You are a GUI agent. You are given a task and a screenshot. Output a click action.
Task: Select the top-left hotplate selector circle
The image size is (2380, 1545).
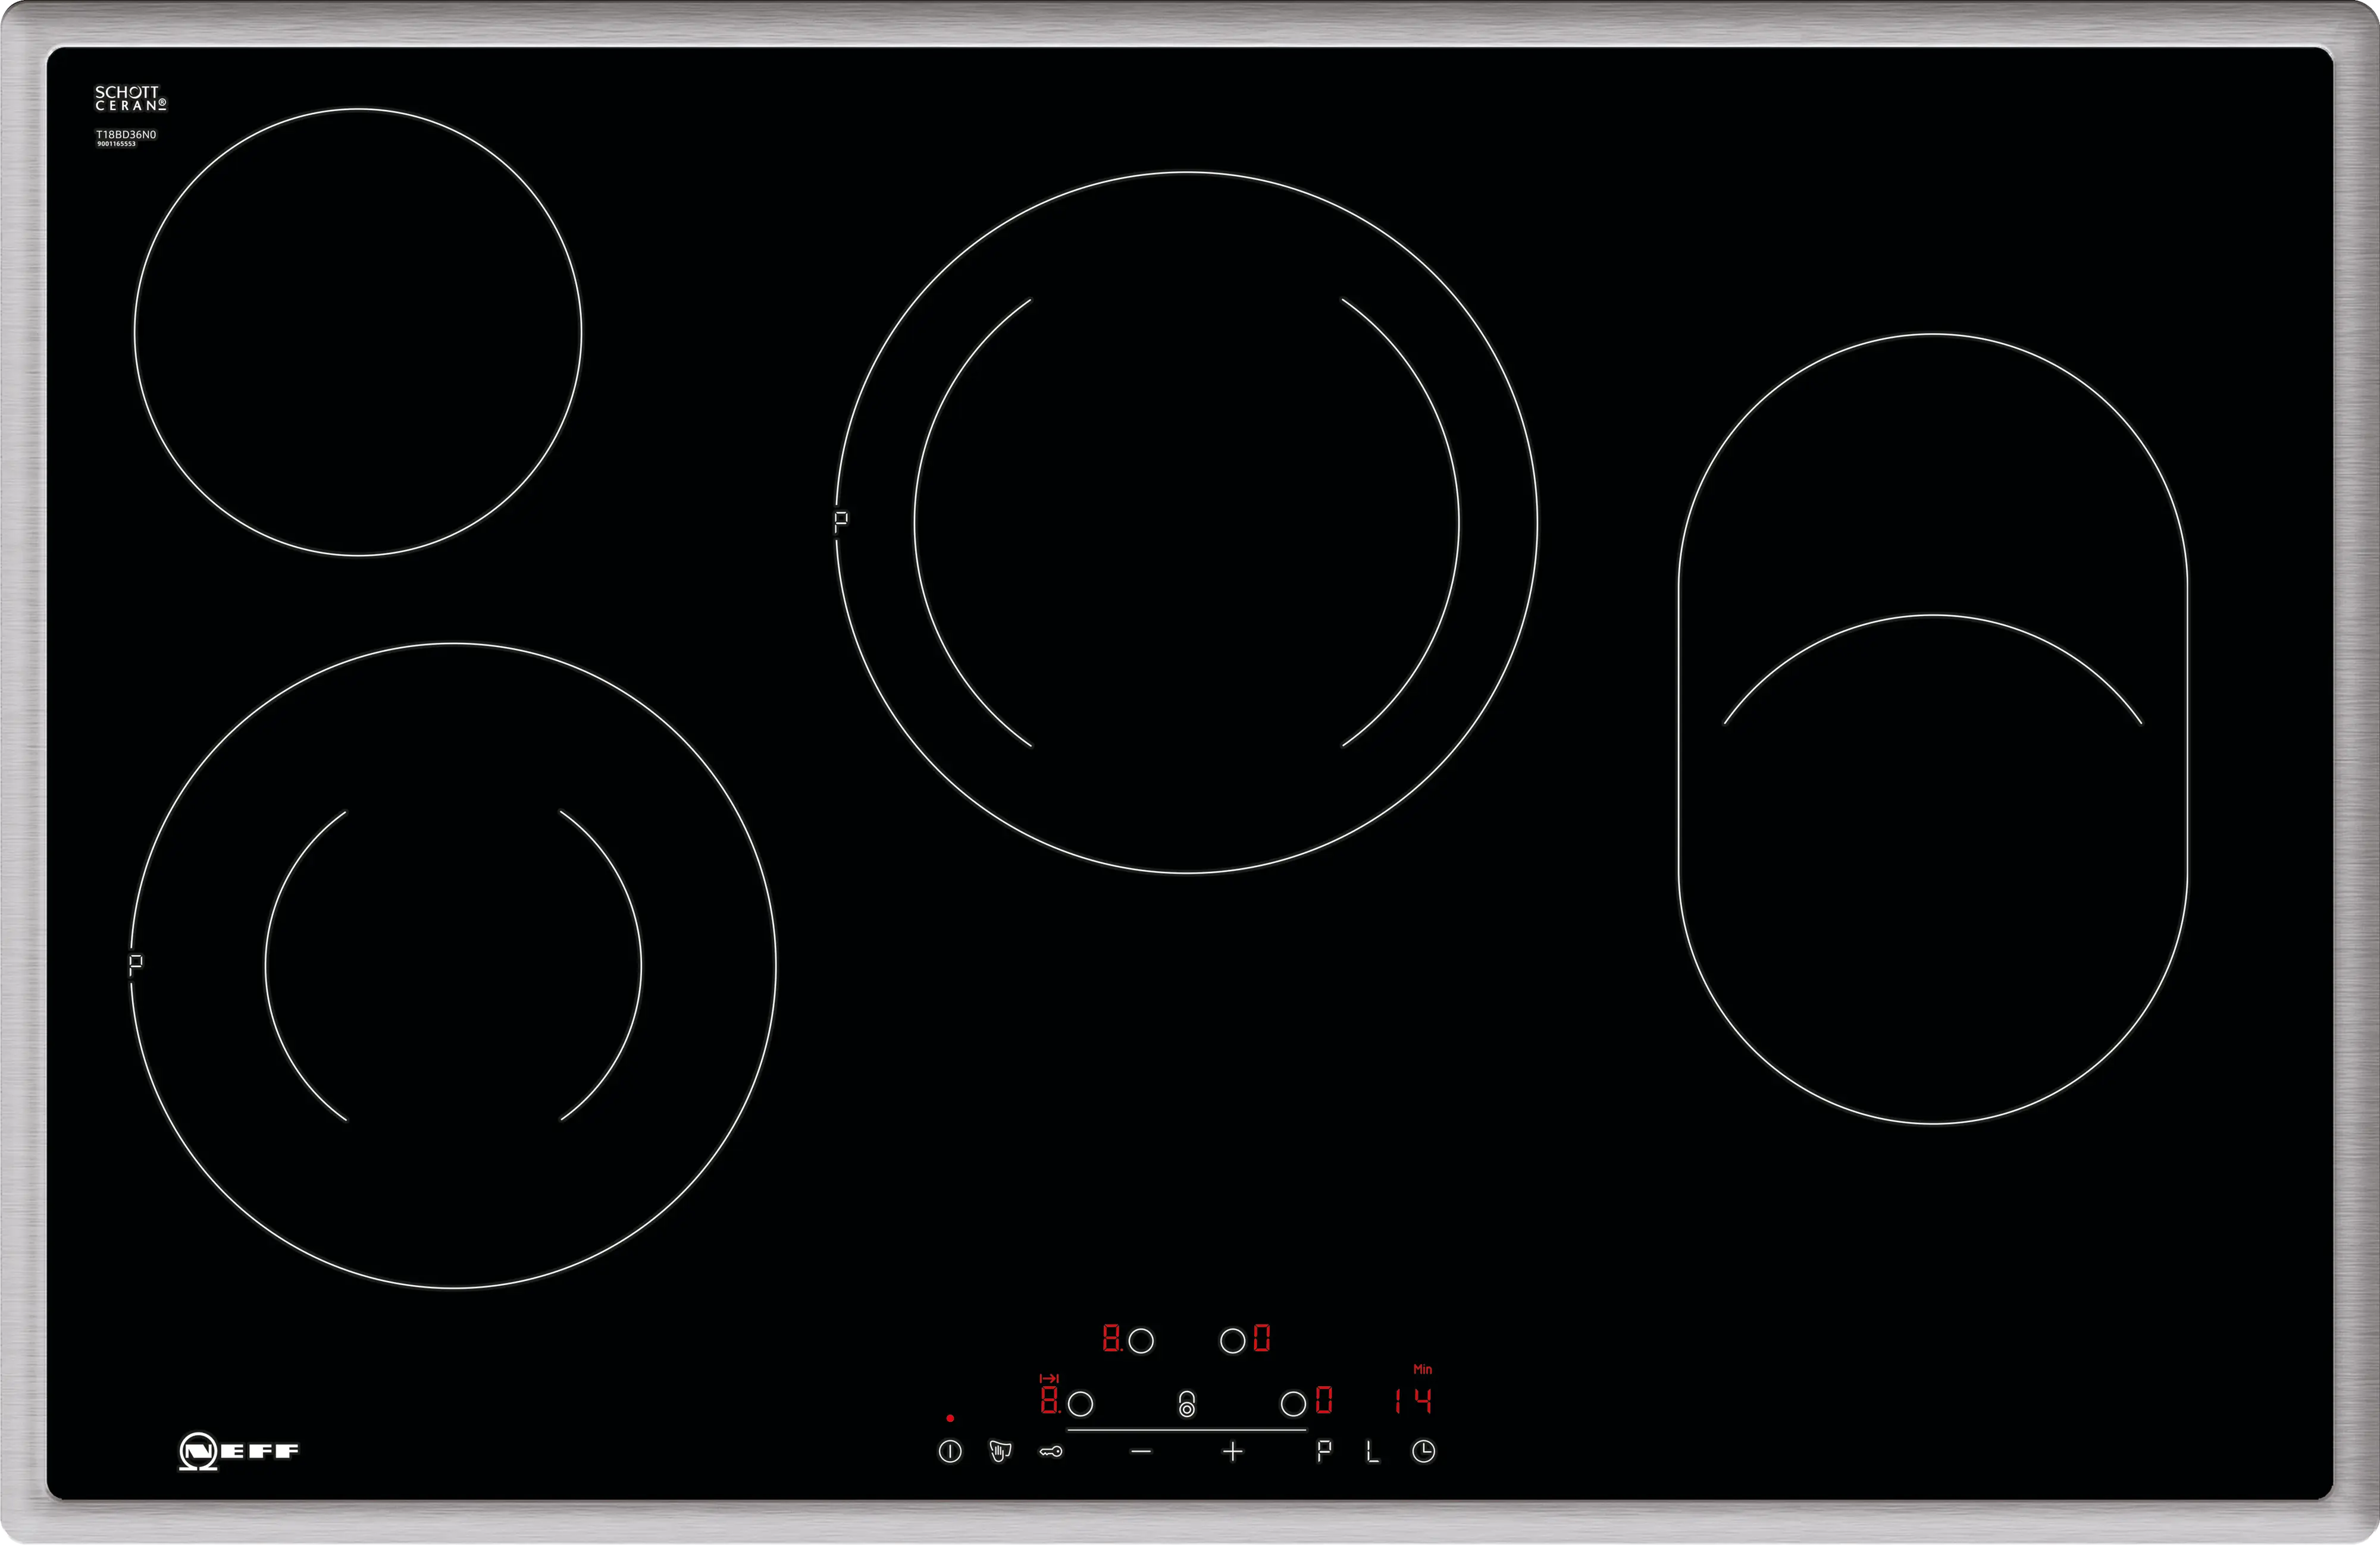click(x=1141, y=1340)
